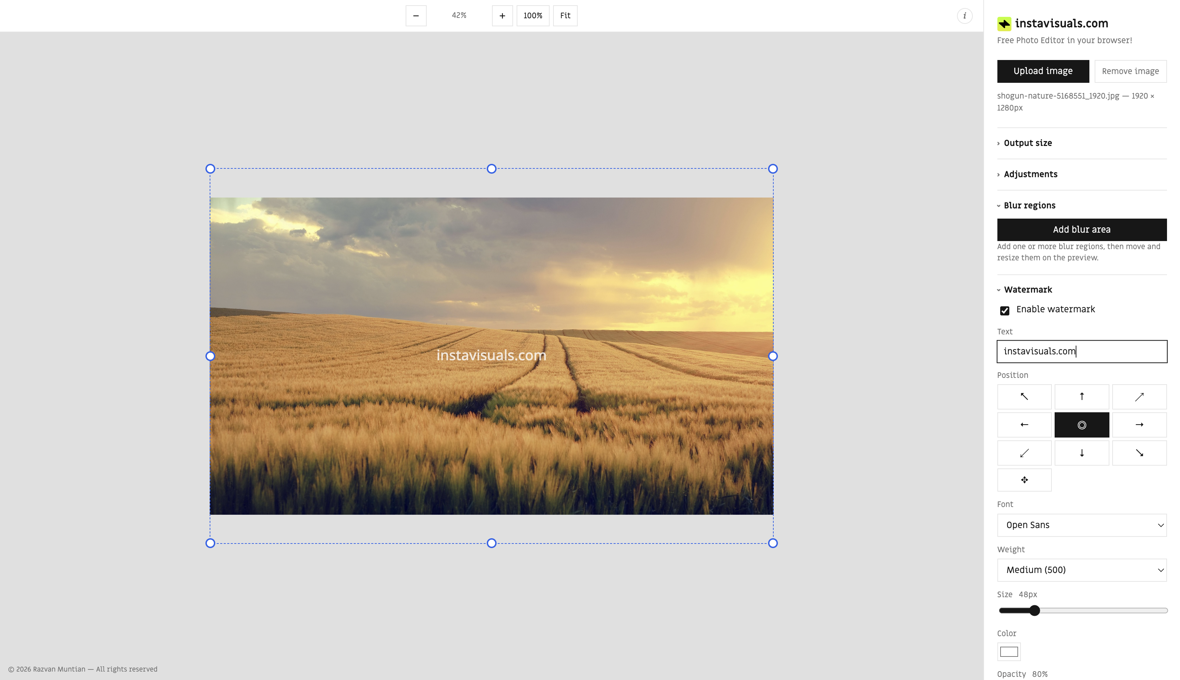Click the top-middle crop handle
This screenshot has height=680, width=1180.
coord(492,169)
